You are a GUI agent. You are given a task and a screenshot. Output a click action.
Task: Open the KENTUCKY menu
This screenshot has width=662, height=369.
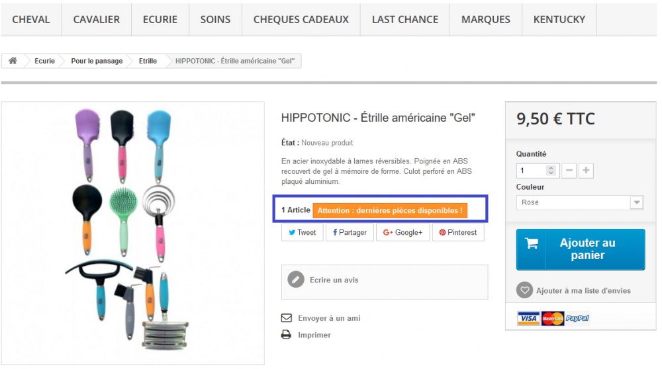[x=559, y=19]
